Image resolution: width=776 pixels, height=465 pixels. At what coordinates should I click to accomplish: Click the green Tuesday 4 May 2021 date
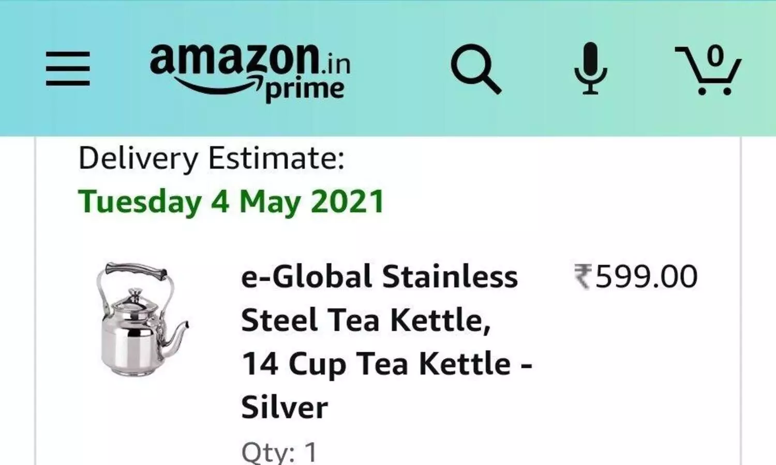231,202
